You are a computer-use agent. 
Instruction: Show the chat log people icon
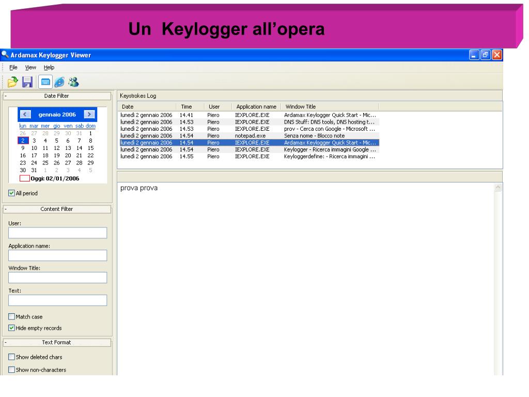point(73,82)
